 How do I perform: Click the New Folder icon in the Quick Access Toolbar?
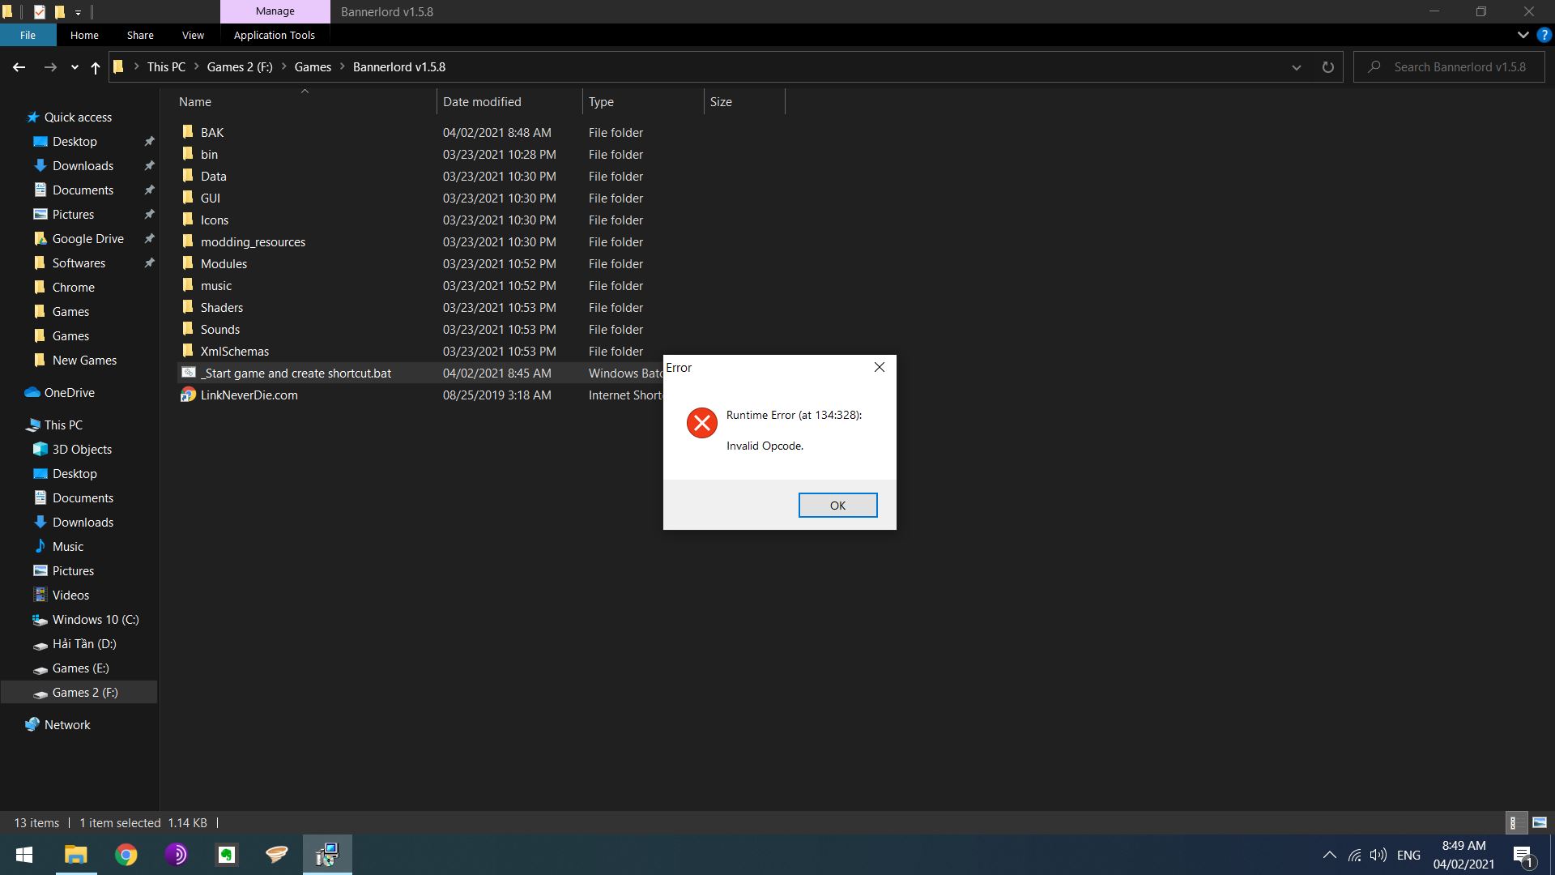pyautogui.click(x=61, y=12)
